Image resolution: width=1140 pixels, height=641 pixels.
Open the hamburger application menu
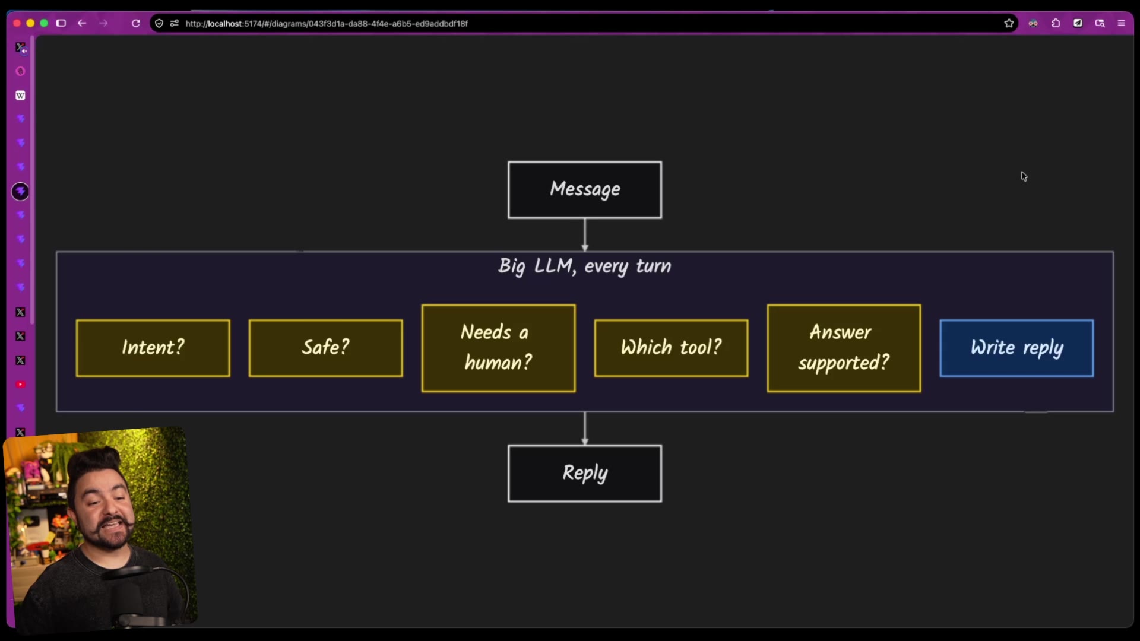point(1121,23)
